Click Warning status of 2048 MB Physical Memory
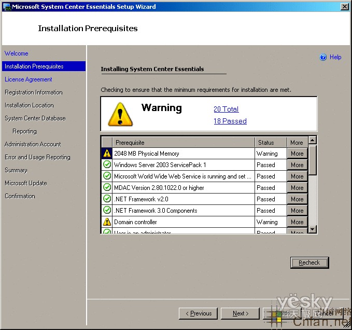This screenshot has width=352, height=330. click(267, 154)
